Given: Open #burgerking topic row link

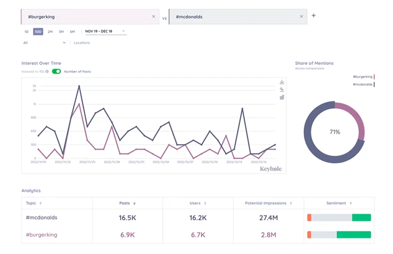Looking at the screenshot, I should pos(42,235).
